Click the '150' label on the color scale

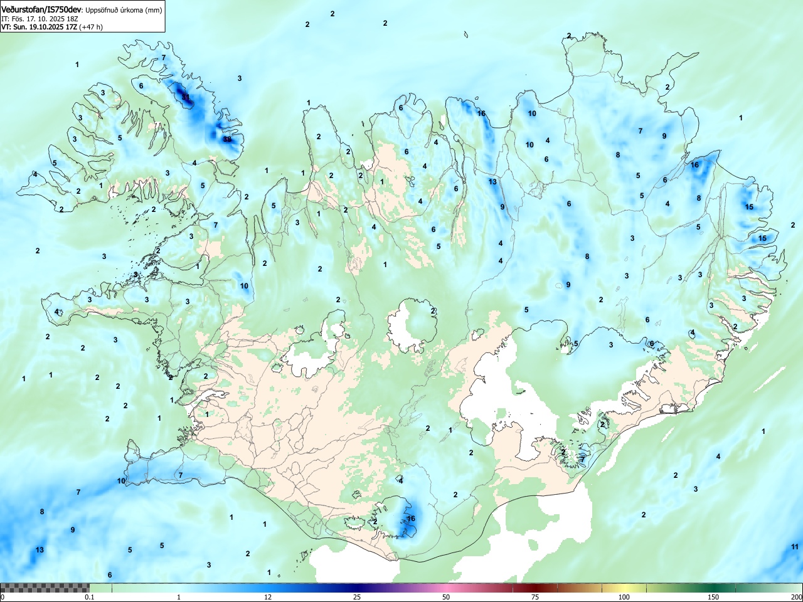pyautogui.click(x=713, y=597)
